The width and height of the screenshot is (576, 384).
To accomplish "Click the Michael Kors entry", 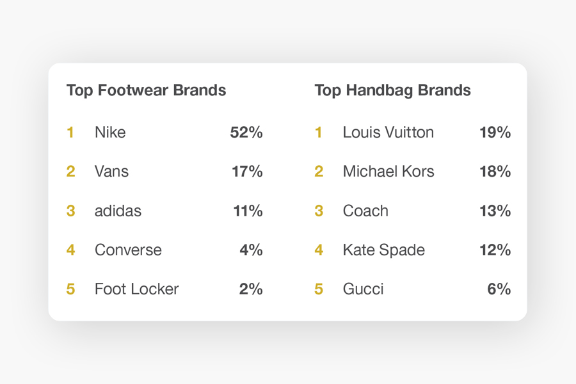I will [388, 172].
